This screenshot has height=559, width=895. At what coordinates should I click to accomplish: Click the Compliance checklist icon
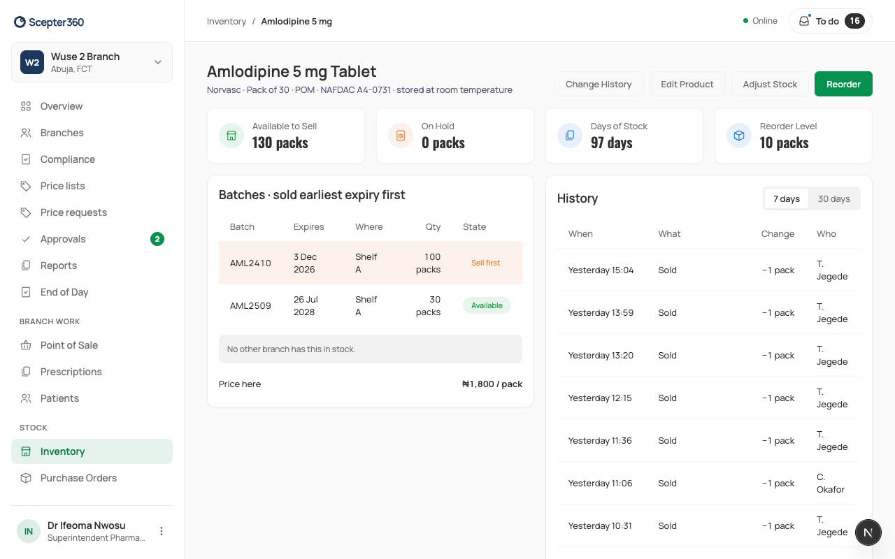click(x=26, y=159)
